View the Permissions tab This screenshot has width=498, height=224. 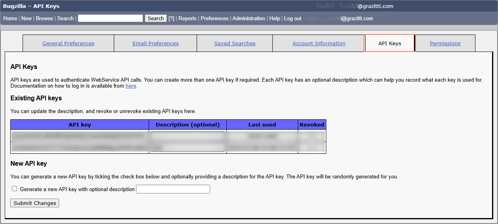tap(445, 44)
